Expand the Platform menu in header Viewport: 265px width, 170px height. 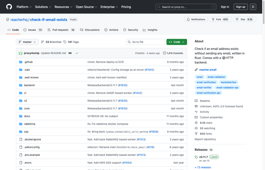pyautogui.click(x=24, y=7)
